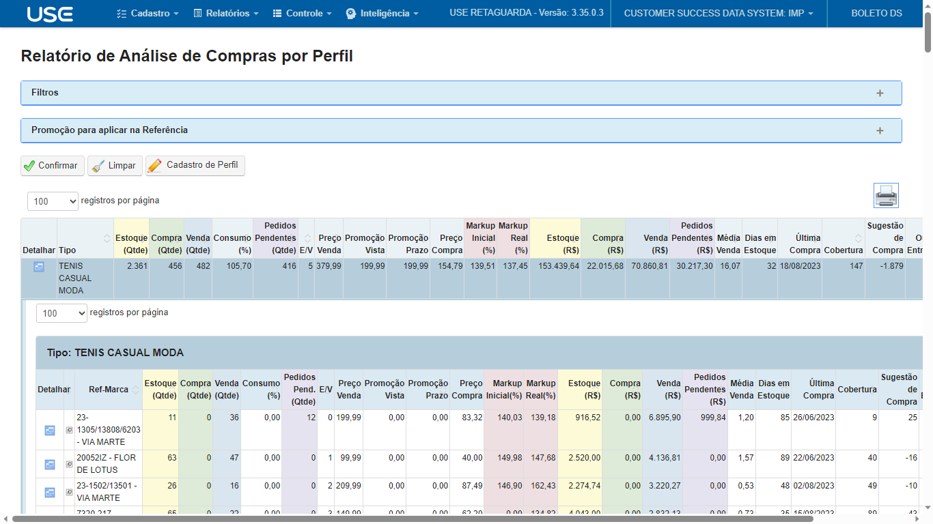
Task: Click the version text USE RETAGUARDA
Action: (x=527, y=13)
